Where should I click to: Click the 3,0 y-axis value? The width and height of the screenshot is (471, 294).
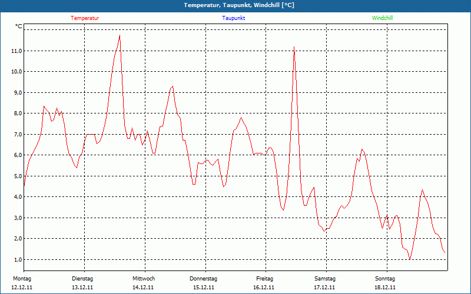pos(18,218)
